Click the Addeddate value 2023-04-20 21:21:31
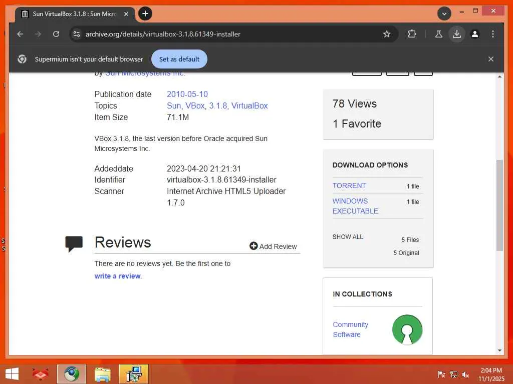 click(x=203, y=168)
